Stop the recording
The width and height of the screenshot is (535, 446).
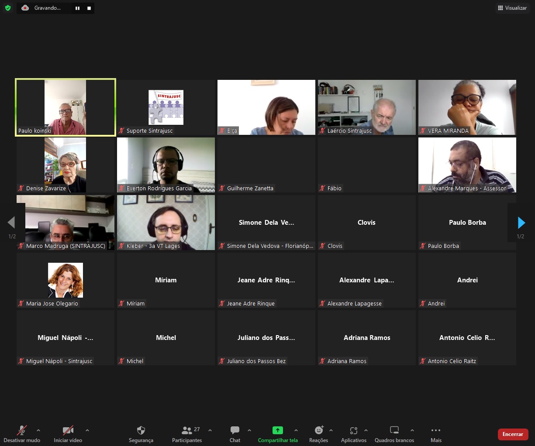[89, 8]
